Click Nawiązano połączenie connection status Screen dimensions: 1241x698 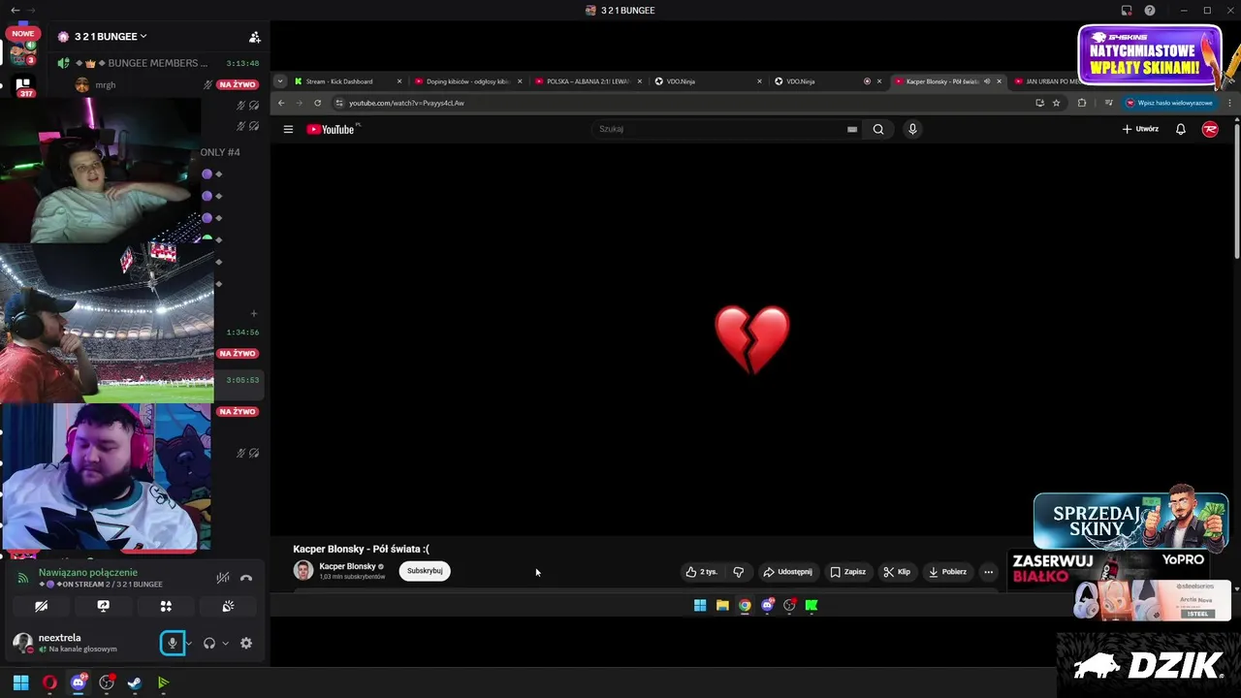88,572
